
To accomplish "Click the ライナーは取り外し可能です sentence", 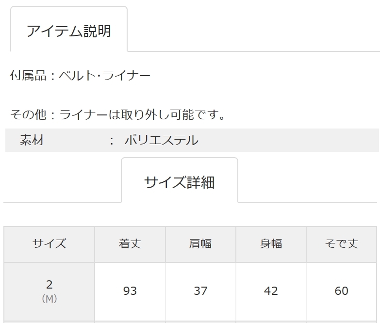I will 142,115.
